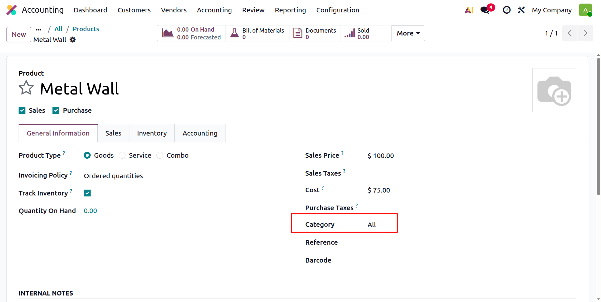Click the Quantity On Hand 0.00 link
601x302 pixels.
point(90,211)
